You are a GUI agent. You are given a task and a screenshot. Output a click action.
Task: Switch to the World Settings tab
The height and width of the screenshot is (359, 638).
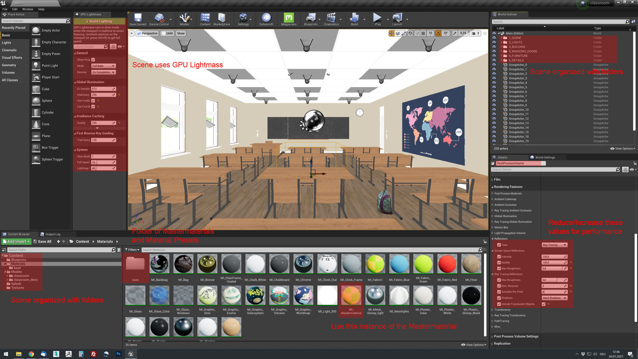point(545,157)
